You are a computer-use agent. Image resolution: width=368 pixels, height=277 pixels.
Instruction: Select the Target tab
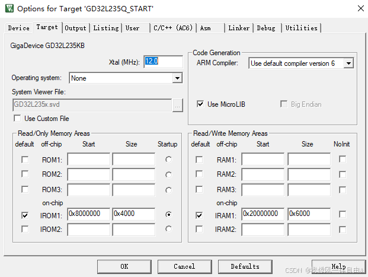[x=47, y=27]
